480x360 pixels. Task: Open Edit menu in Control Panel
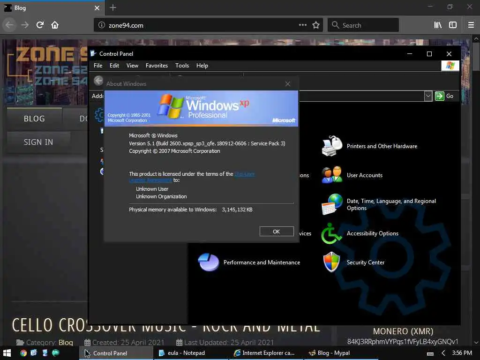(x=114, y=66)
